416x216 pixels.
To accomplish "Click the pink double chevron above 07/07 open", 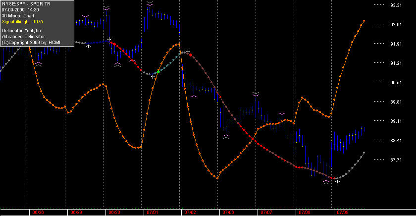I will (x=256, y=94).
